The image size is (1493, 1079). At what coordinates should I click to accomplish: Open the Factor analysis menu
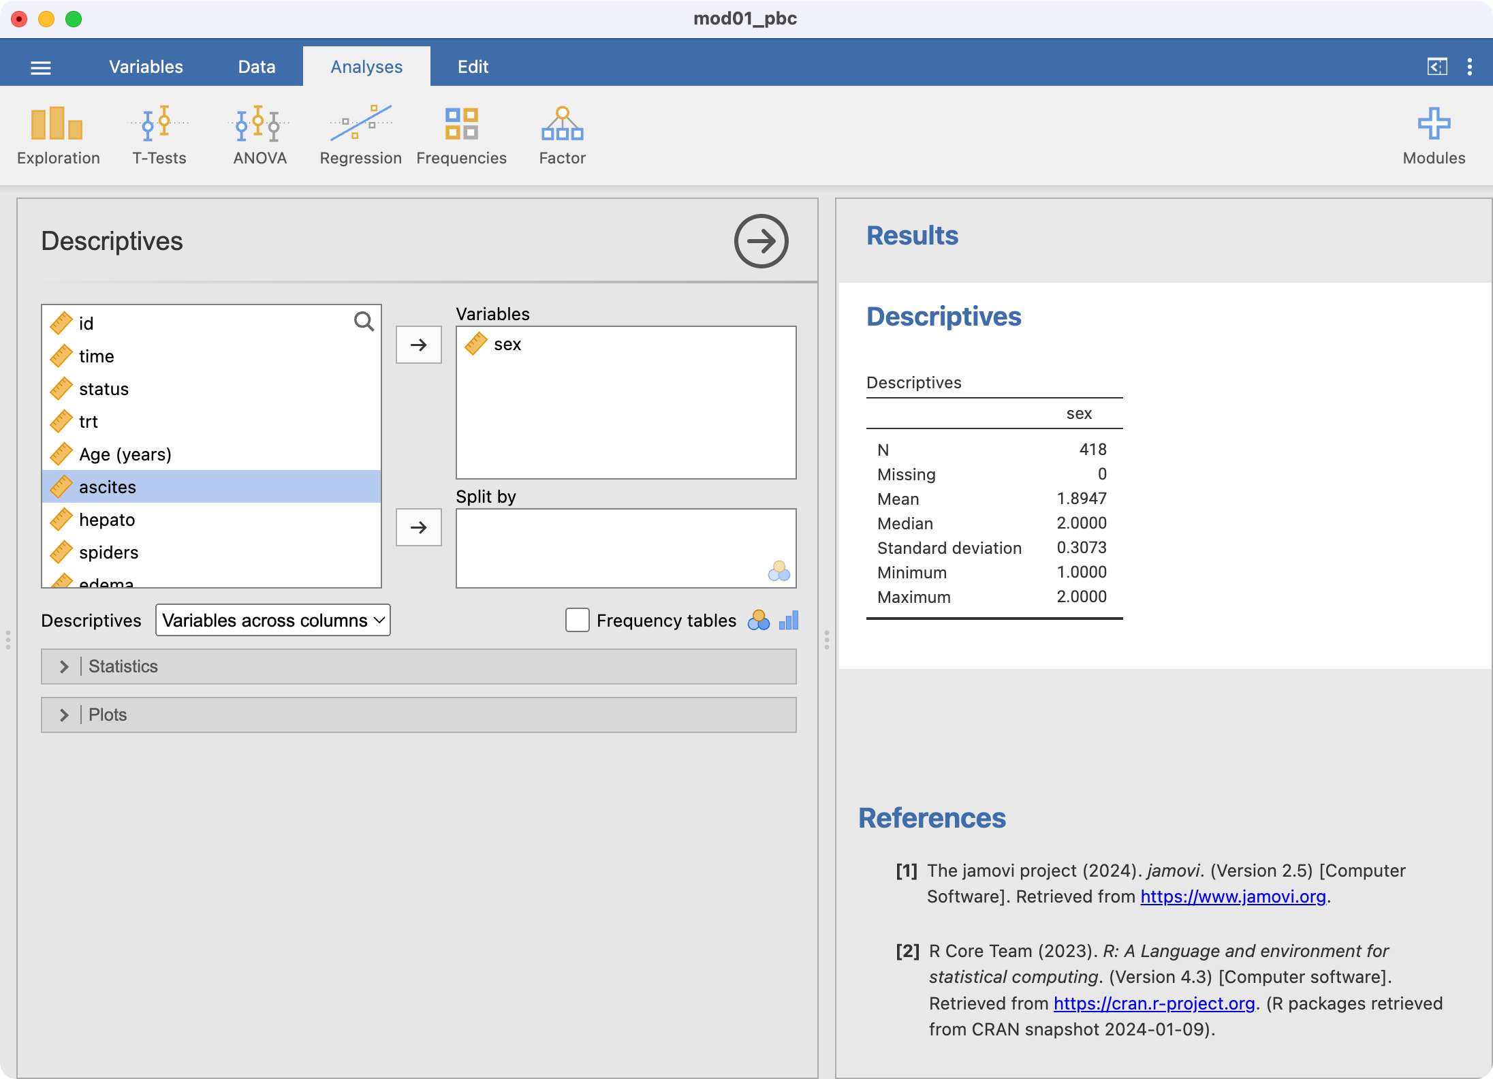click(562, 135)
